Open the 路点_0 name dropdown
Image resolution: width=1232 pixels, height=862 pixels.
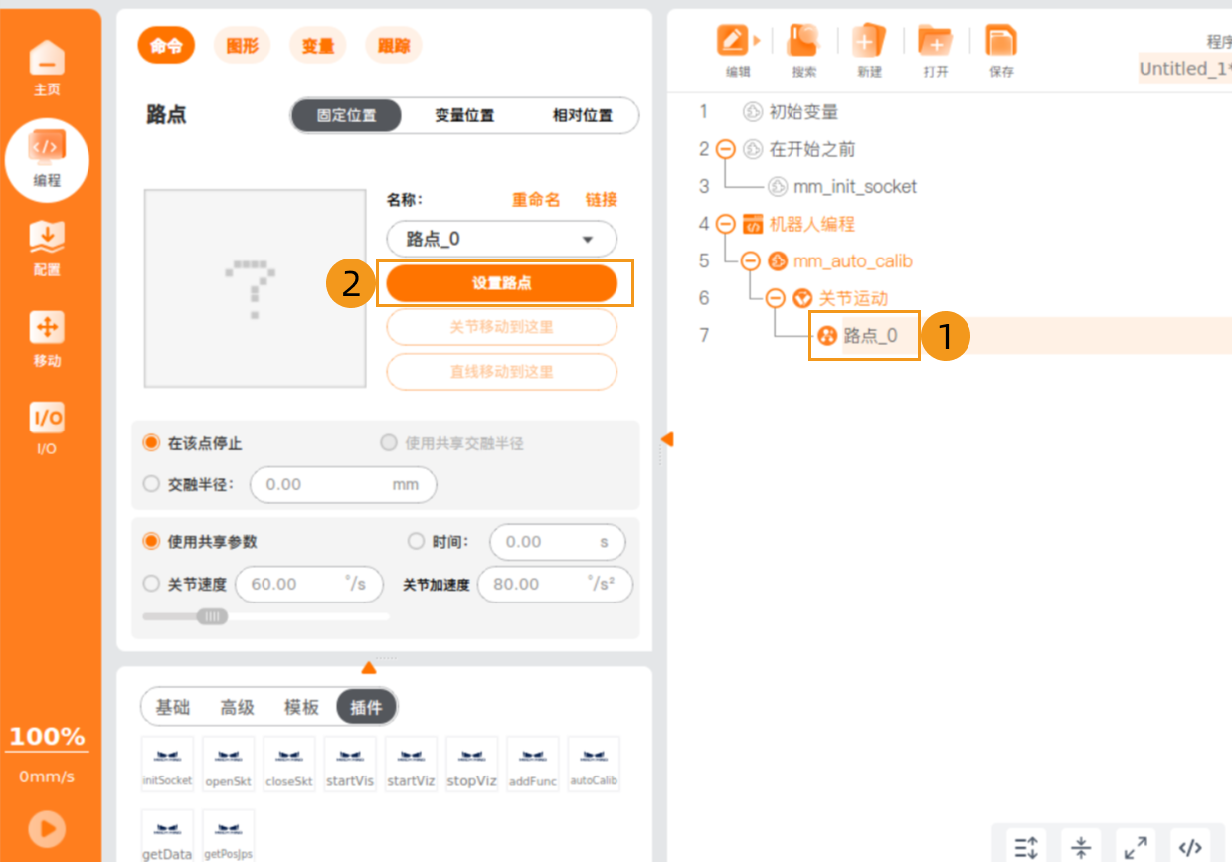pyautogui.click(x=501, y=240)
